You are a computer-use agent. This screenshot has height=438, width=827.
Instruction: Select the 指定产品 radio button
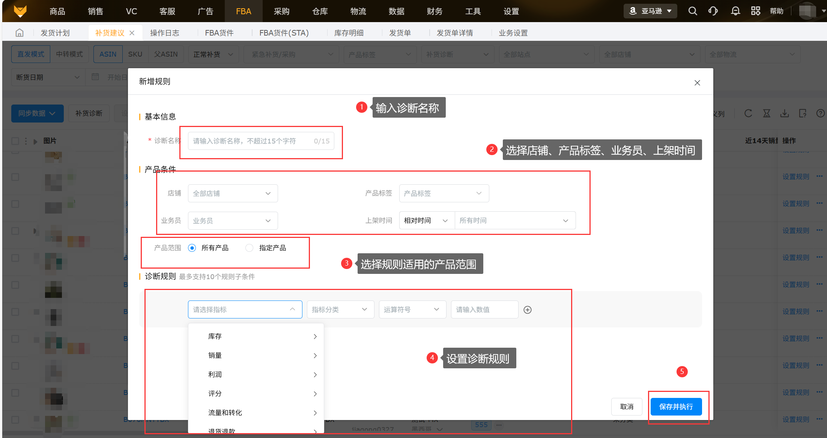coord(250,248)
